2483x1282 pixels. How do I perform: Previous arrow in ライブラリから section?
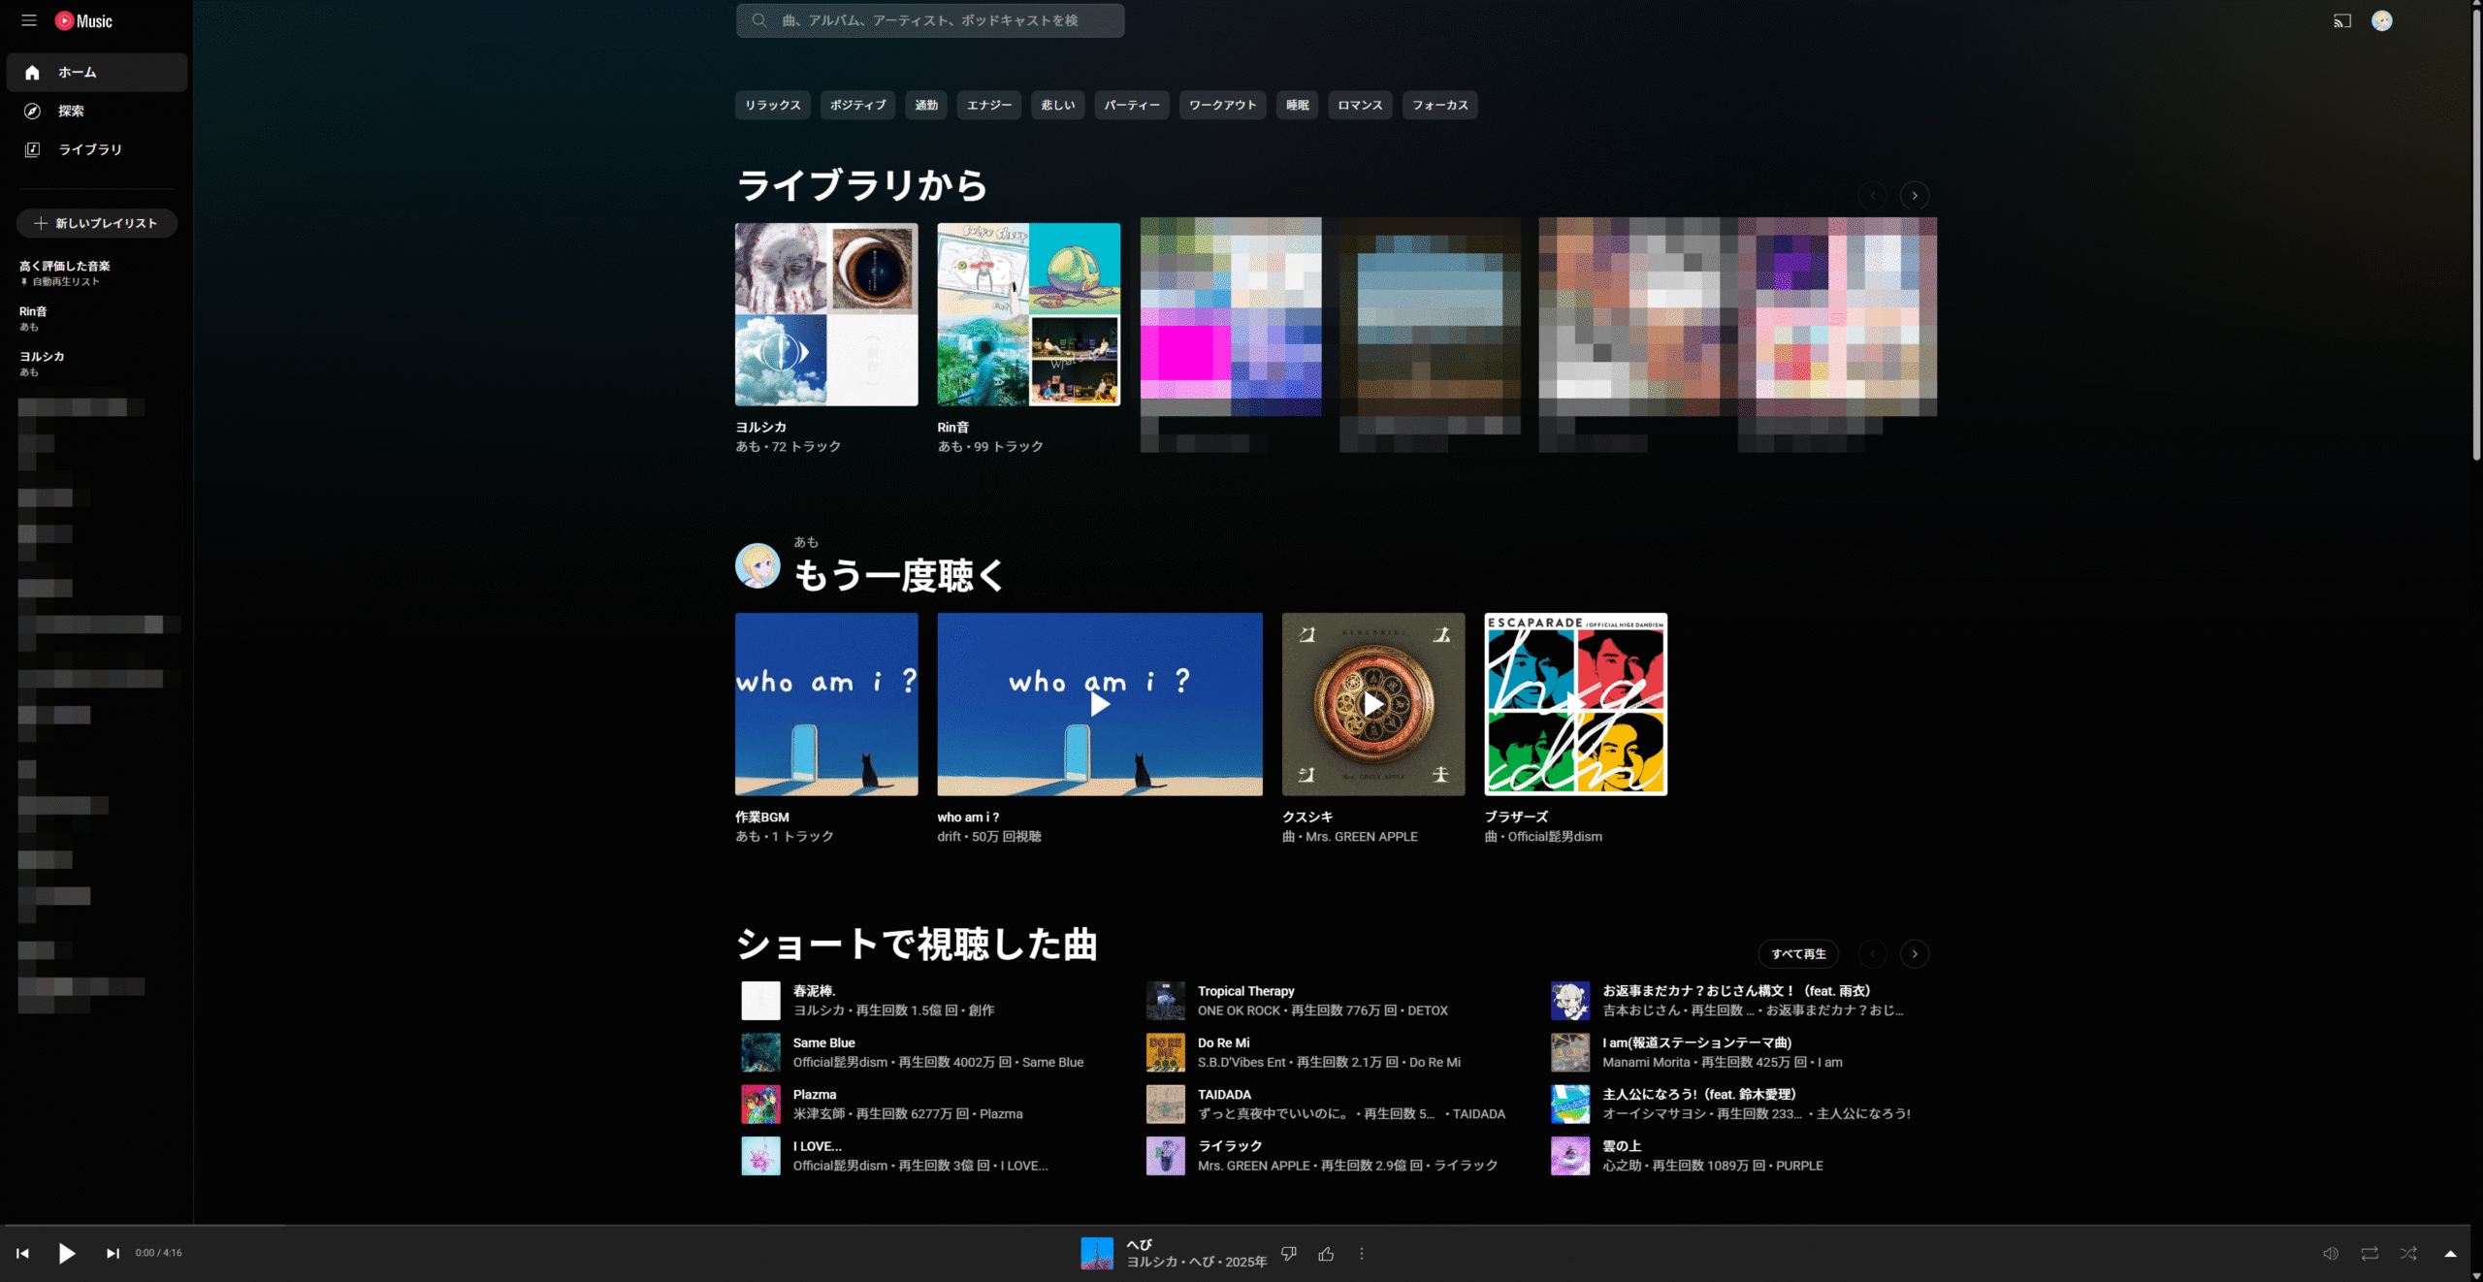pyautogui.click(x=1874, y=196)
